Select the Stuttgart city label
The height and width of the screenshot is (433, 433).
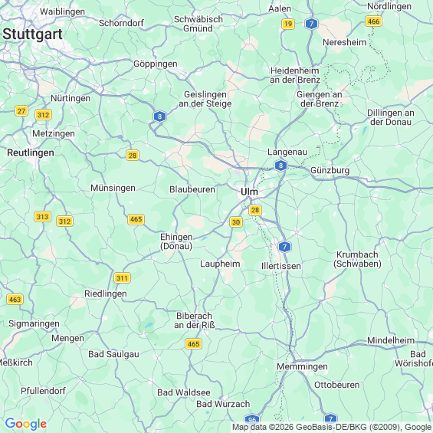(x=33, y=34)
